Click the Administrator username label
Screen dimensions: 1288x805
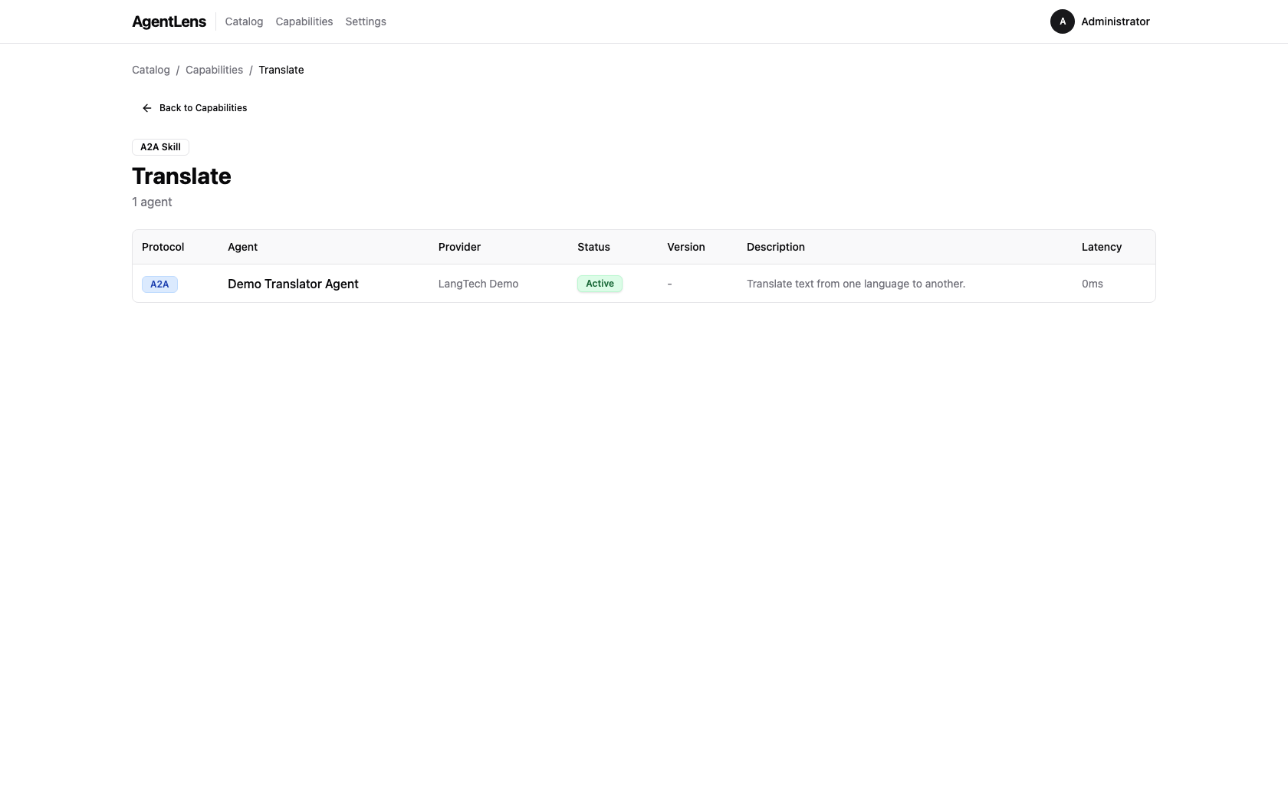(1115, 21)
